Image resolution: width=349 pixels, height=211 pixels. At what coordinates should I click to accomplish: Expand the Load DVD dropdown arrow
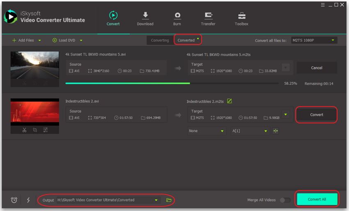[81, 40]
